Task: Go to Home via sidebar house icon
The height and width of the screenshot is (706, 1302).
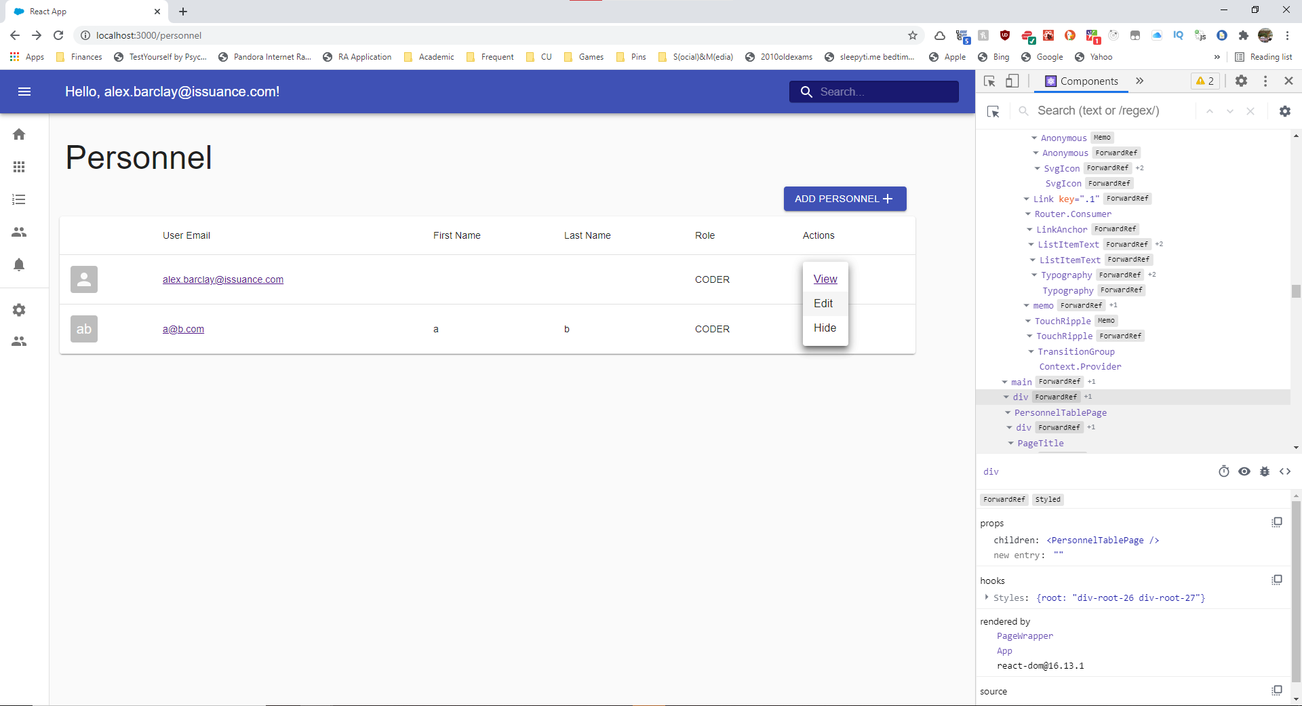Action: click(x=19, y=134)
